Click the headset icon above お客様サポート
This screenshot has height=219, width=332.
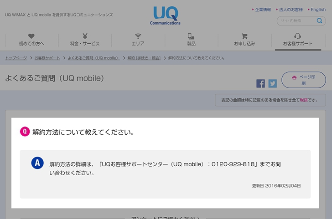point(298,36)
